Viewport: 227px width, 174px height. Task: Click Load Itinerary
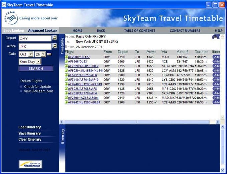(x=30, y=127)
